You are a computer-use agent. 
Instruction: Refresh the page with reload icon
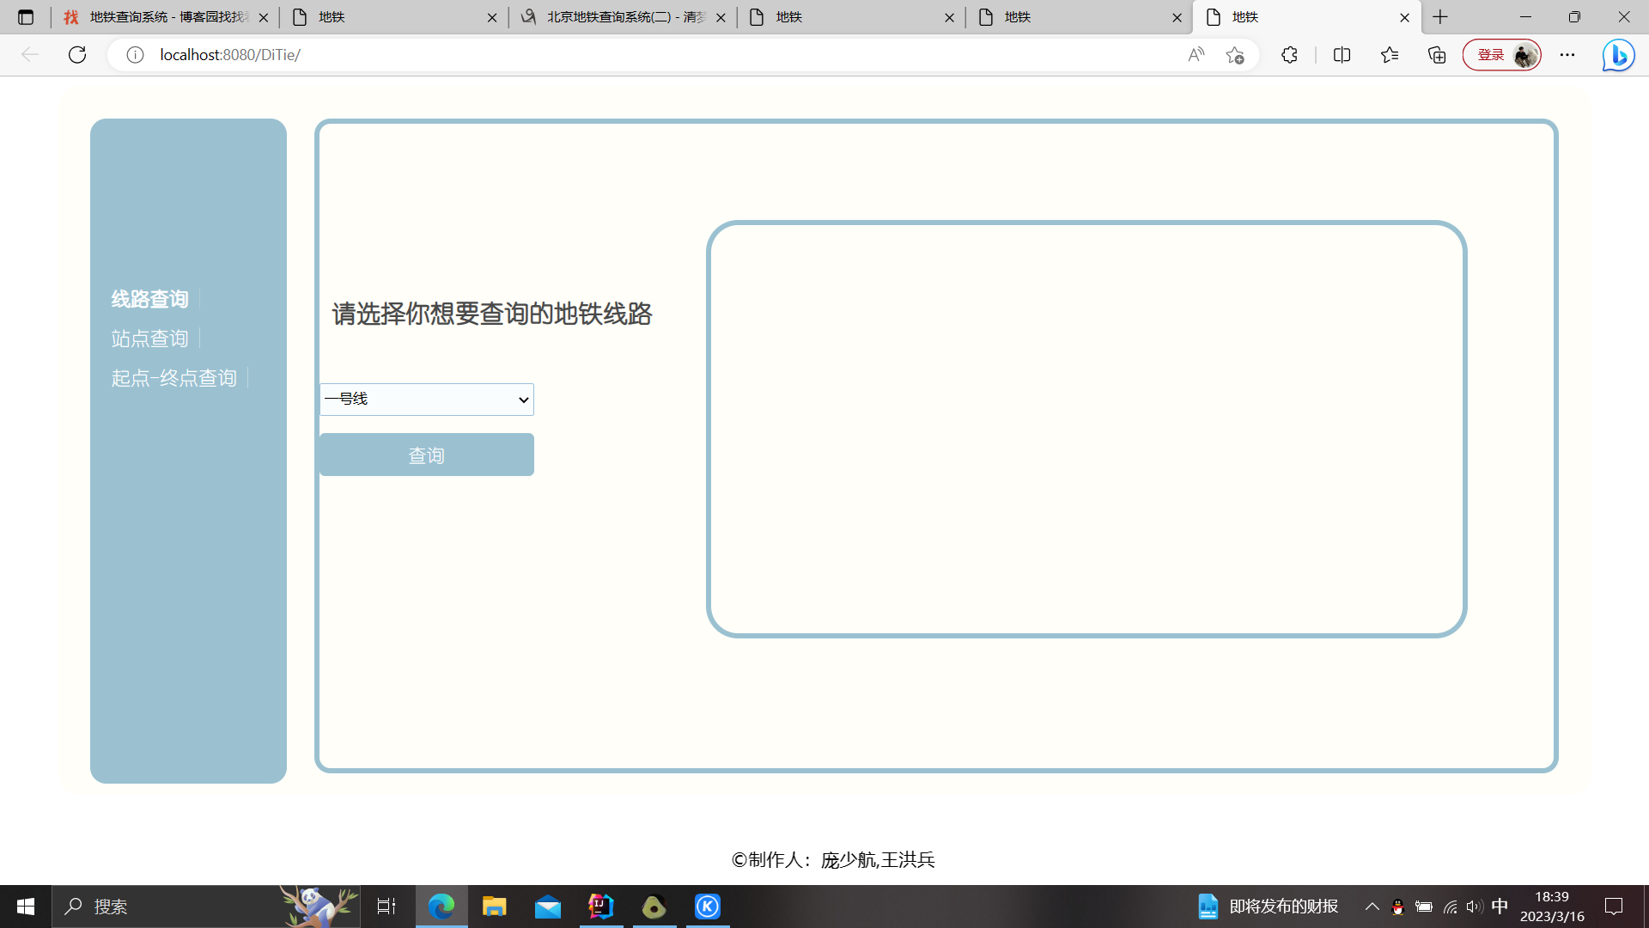click(x=77, y=55)
